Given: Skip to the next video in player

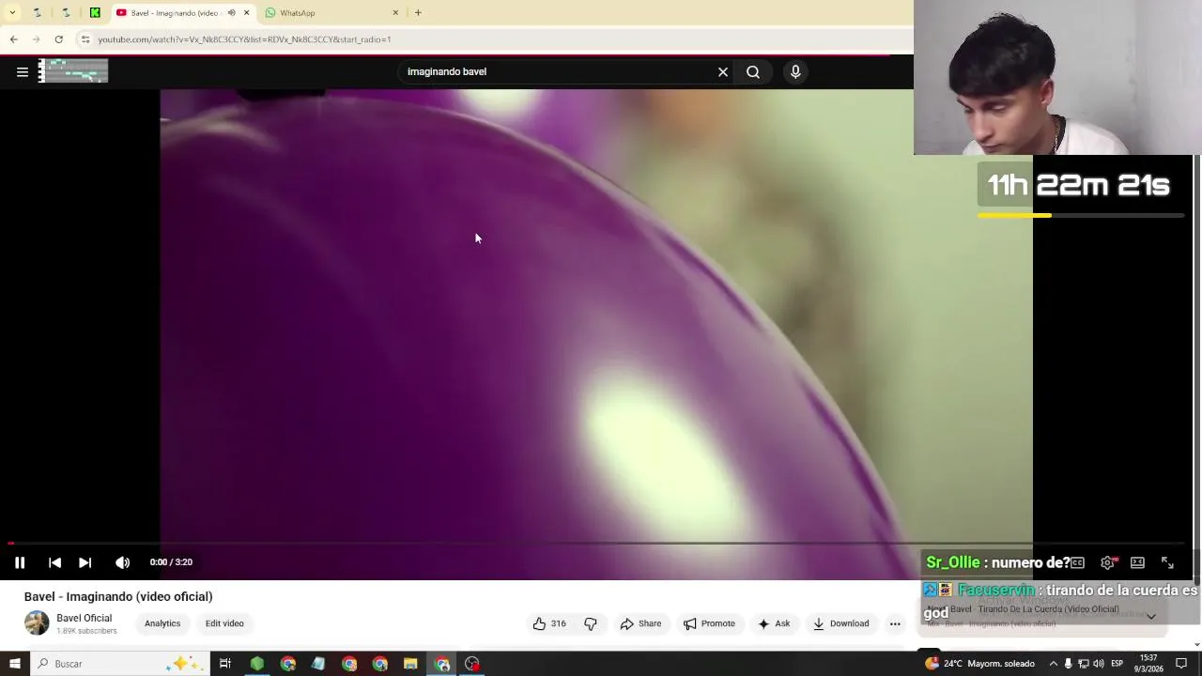Looking at the screenshot, I should (x=85, y=562).
